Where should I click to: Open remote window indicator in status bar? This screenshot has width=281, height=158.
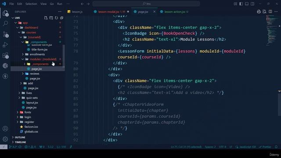pos(4,147)
